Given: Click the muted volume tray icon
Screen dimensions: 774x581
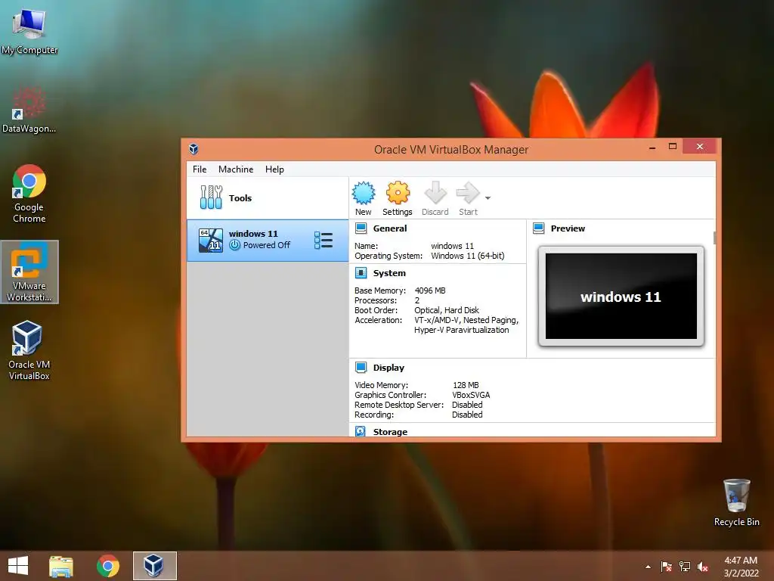Looking at the screenshot, I should pyautogui.click(x=703, y=567).
